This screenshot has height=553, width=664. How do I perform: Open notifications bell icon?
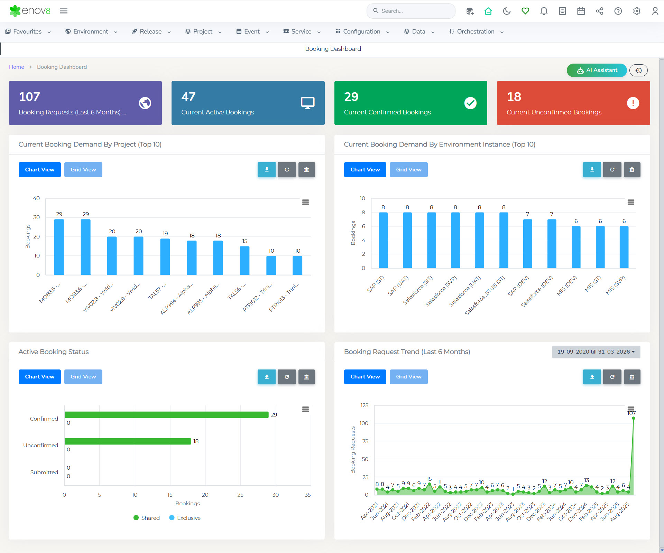[544, 11]
